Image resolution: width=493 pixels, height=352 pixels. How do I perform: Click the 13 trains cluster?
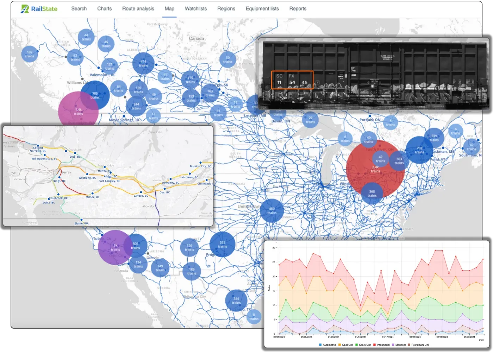(x=153, y=116)
